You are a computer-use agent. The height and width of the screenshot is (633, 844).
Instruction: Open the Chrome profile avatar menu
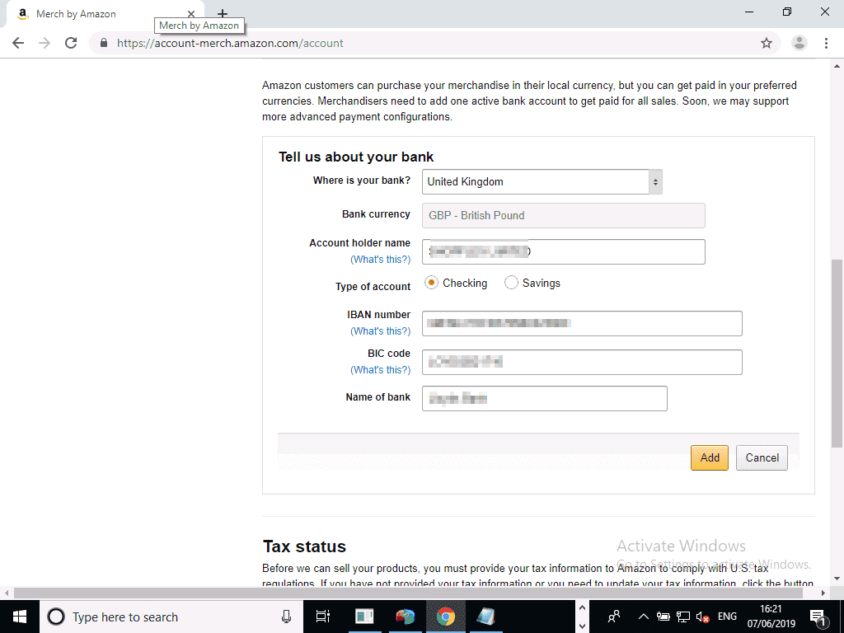[799, 43]
